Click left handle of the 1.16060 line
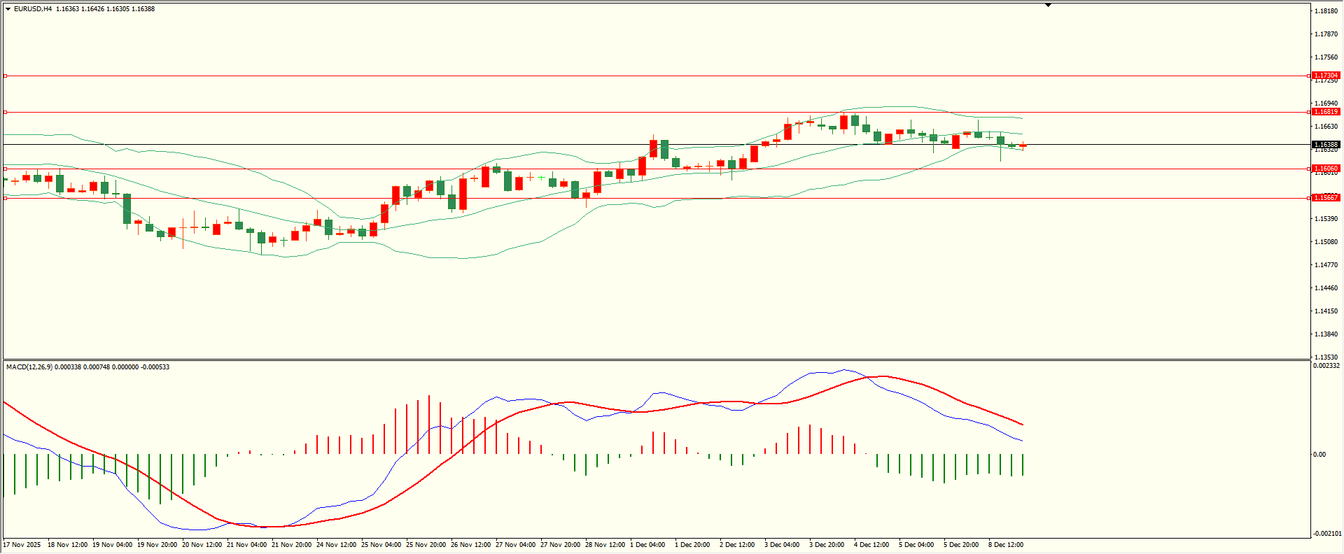 click(x=6, y=169)
